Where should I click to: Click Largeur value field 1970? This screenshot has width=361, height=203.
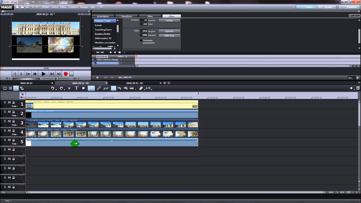(144, 31)
